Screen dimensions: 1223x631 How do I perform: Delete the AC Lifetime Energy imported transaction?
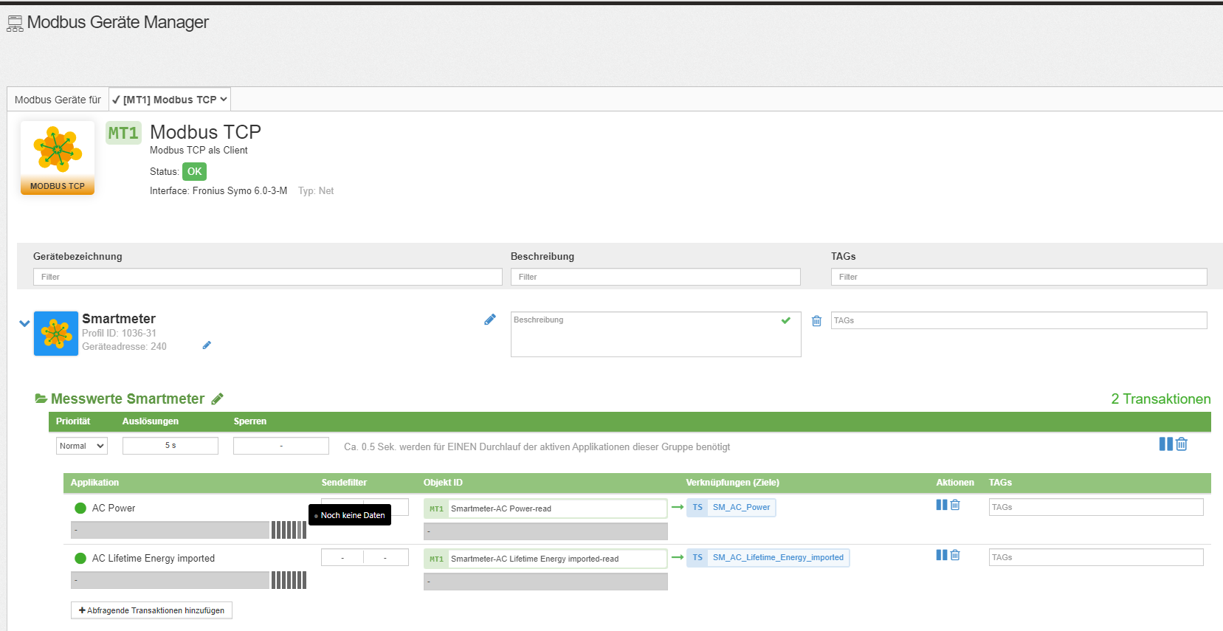coord(955,555)
